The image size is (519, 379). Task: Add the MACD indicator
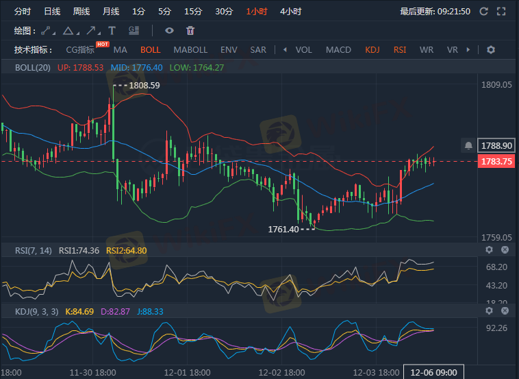(x=338, y=50)
